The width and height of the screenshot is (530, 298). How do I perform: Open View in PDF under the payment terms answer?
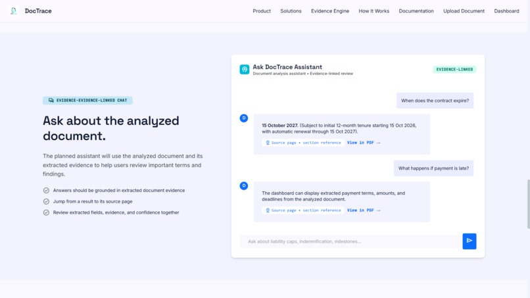point(364,211)
